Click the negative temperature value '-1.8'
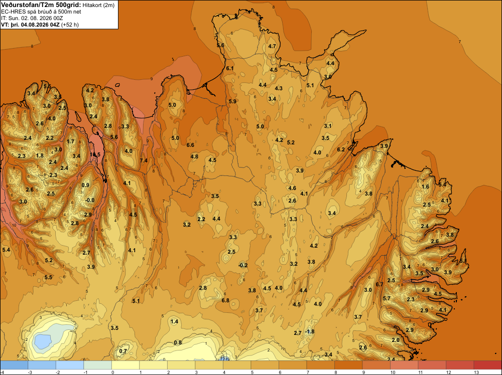This screenshot has height=375, width=502. (x=310, y=331)
